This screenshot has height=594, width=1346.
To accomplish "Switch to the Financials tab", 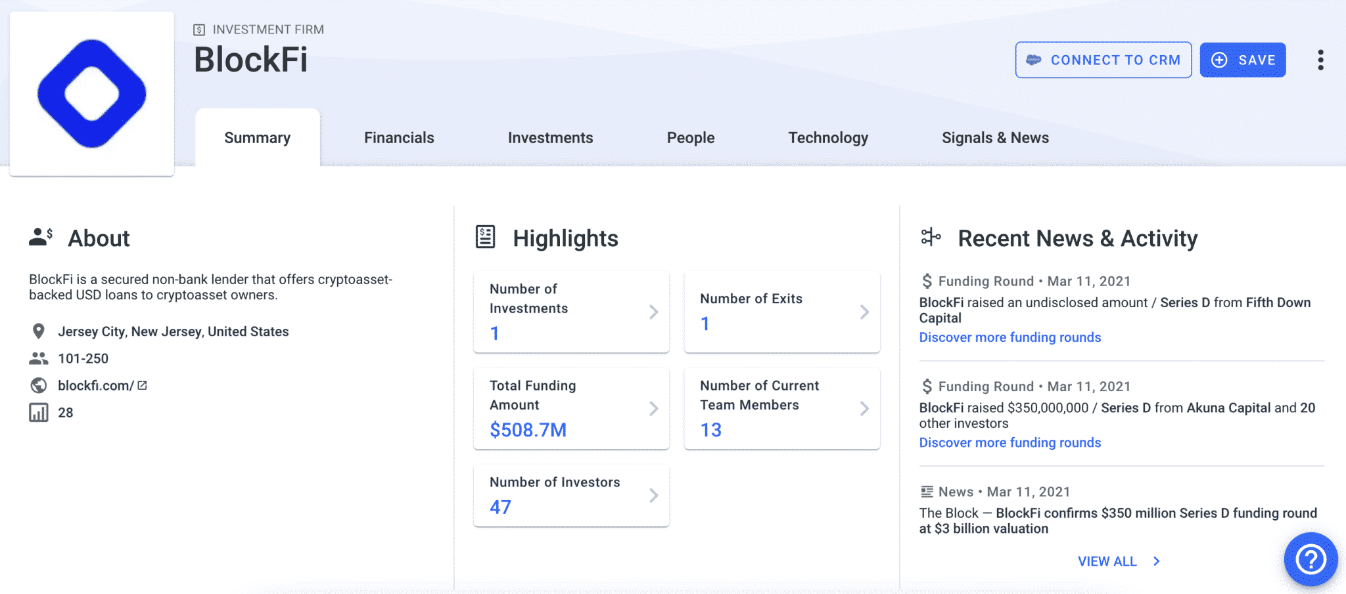I will (x=399, y=138).
